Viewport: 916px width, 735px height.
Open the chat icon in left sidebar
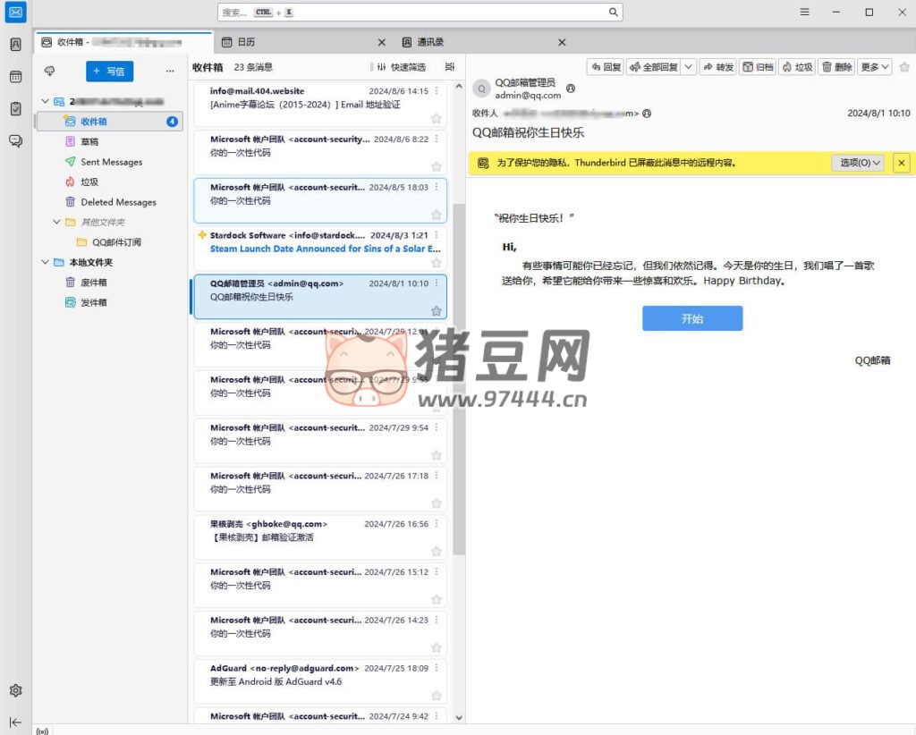[x=15, y=140]
